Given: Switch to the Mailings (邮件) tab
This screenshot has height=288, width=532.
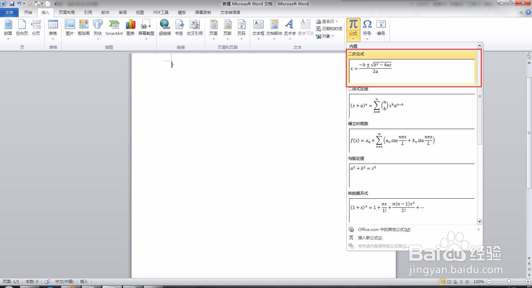Looking at the screenshot, I should point(105,12).
